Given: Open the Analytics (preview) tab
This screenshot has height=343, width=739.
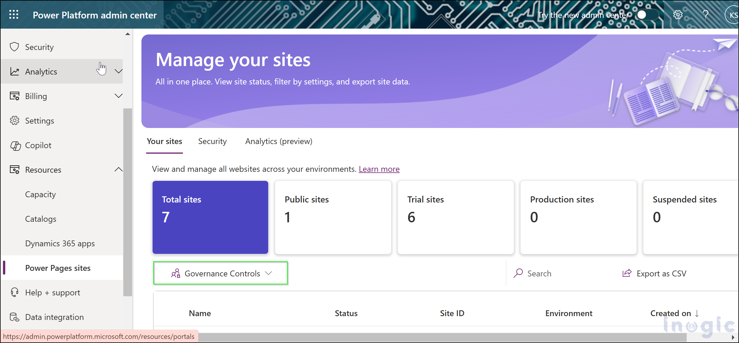Looking at the screenshot, I should [279, 141].
